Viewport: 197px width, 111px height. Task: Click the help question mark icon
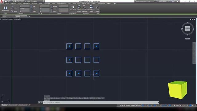[178, 1]
